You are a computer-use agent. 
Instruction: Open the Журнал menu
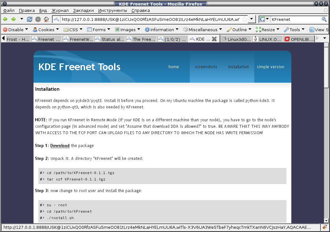(x=60, y=11)
